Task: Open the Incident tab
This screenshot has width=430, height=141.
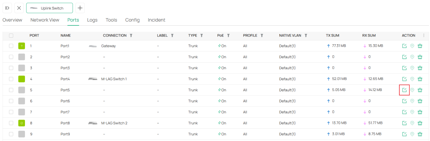Action: (x=156, y=20)
